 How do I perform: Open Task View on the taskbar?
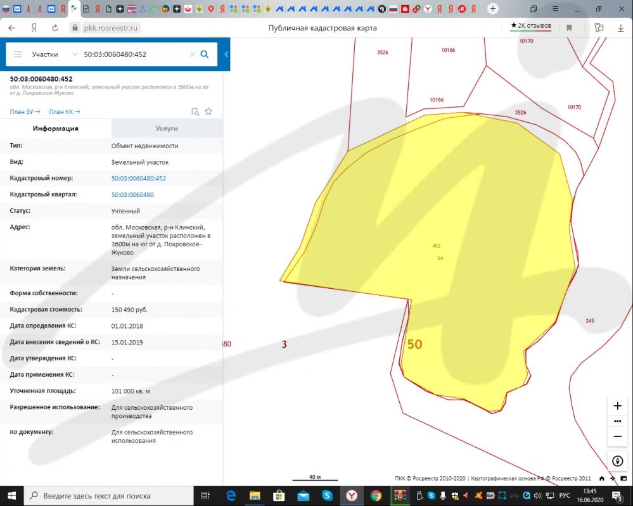point(205,495)
